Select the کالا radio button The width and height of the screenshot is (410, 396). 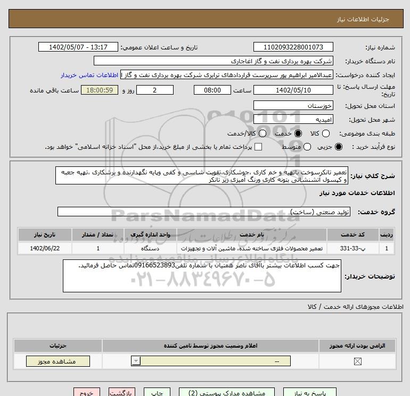[326, 133]
